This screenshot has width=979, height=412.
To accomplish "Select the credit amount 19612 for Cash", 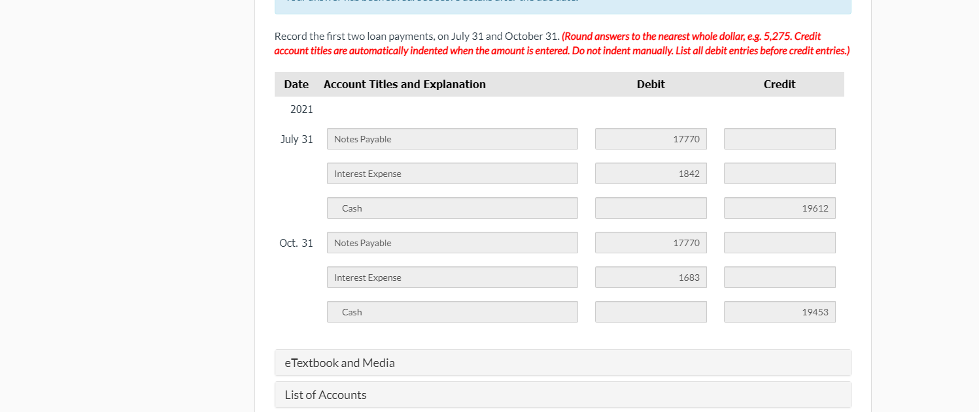I will tap(779, 208).
